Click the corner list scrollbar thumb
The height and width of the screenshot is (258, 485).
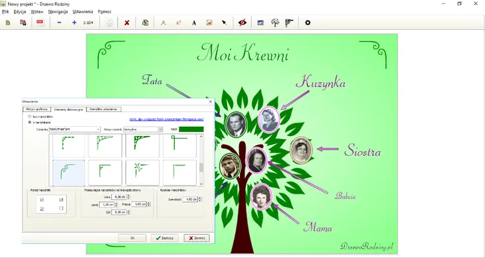(201, 167)
